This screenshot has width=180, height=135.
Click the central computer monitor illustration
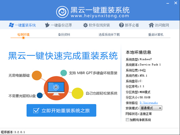click(56, 89)
